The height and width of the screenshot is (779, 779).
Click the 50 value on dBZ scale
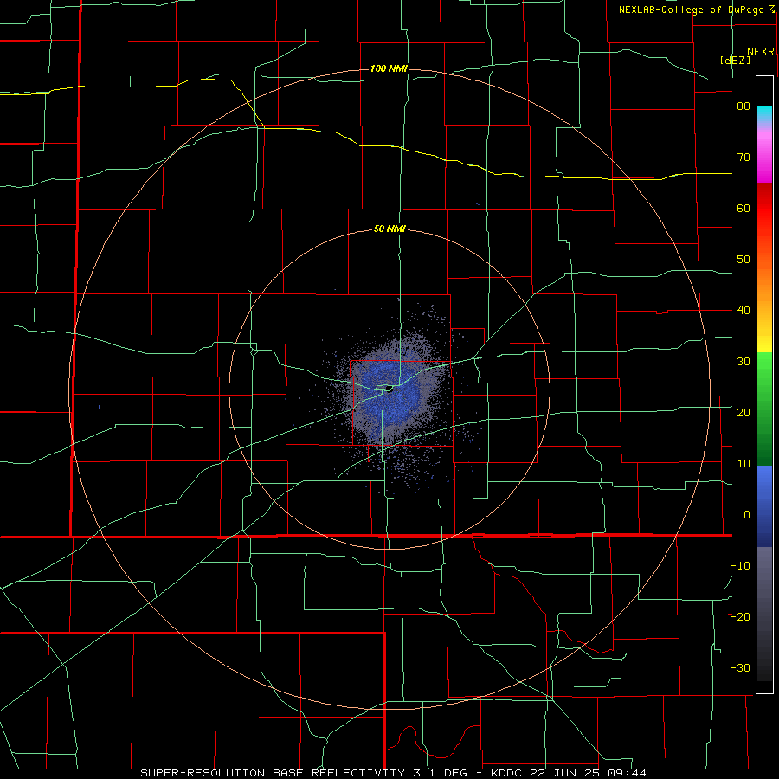[x=744, y=260]
